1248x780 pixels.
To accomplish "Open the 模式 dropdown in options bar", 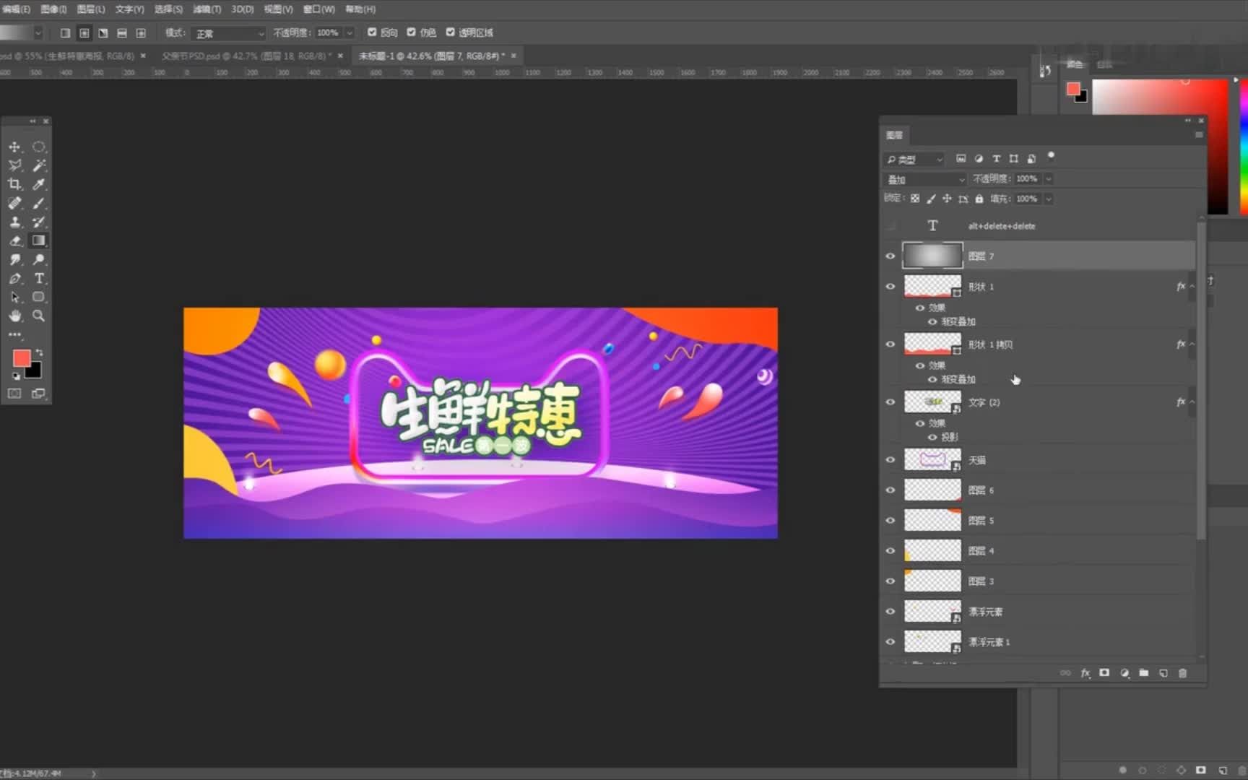I will [x=228, y=32].
